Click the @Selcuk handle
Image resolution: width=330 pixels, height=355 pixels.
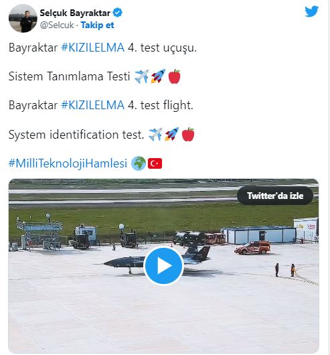[x=57, y=25]
